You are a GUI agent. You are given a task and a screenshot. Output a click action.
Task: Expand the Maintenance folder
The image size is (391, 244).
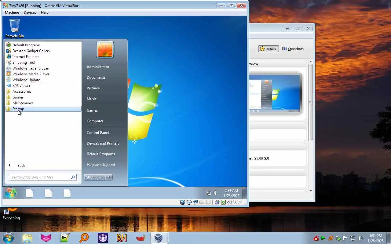click(x=23, y=103)
